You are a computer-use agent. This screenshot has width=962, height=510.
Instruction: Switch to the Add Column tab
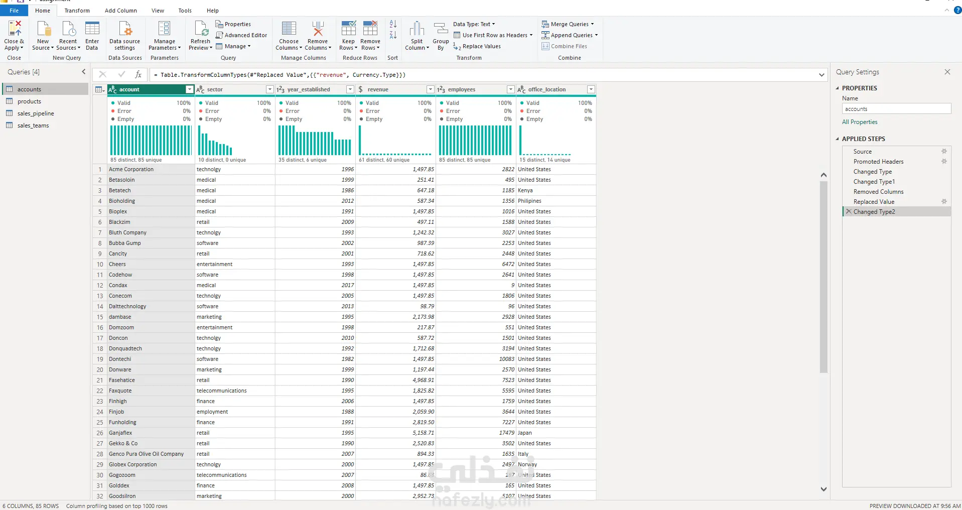click(120, 11)
